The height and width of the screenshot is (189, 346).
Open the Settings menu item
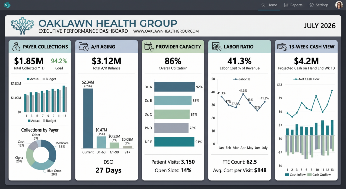(x=319, y=5)
